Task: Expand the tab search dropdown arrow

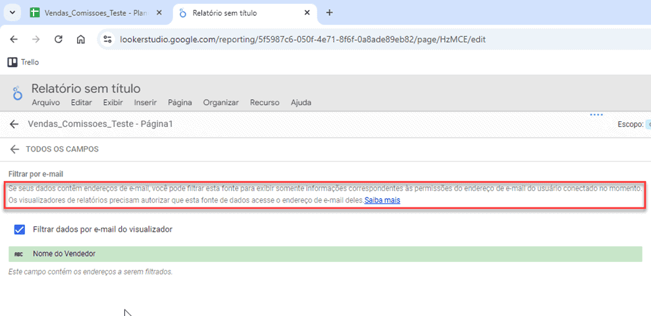Action: 12,13
